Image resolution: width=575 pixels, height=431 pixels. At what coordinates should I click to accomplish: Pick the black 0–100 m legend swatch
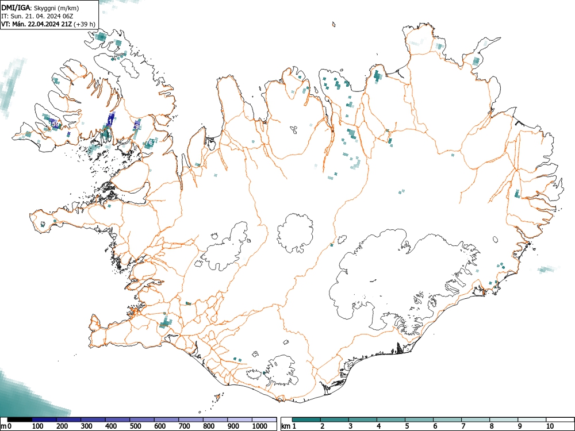tap(20, 420)
